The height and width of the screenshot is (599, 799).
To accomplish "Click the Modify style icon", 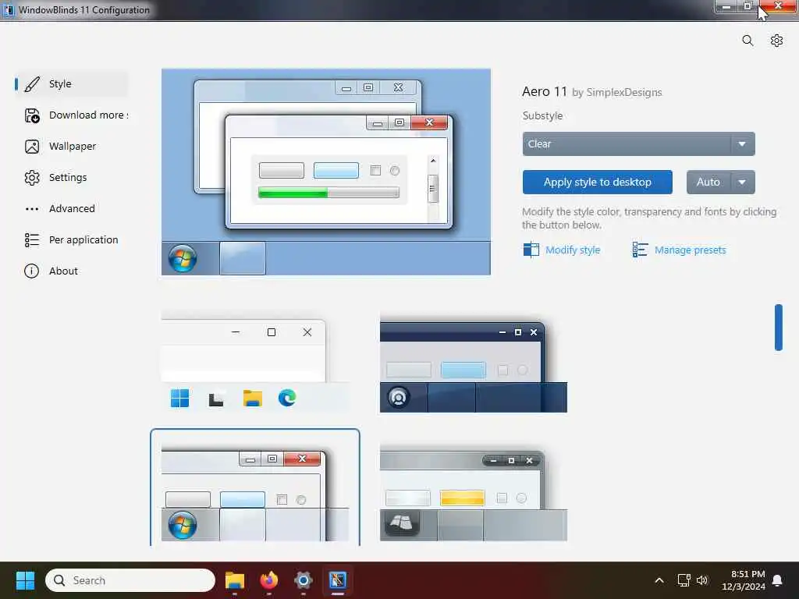I will coord(531,250).
